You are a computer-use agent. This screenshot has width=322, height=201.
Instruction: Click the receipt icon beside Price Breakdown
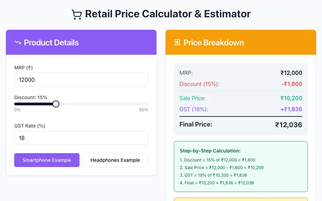[x=177, y=43]
